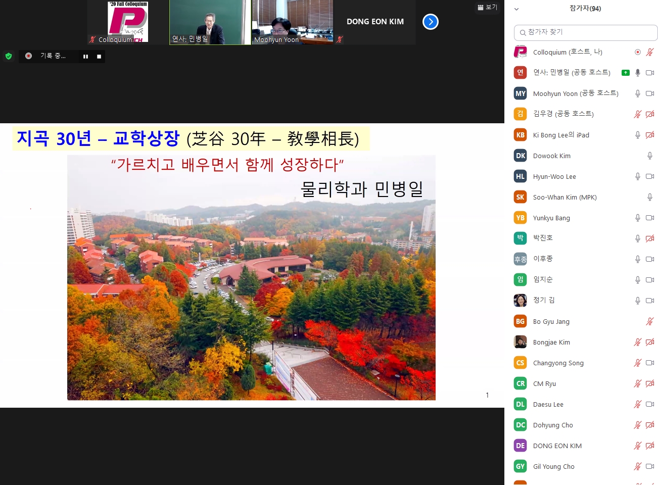
Task: Click the 참가자 찾기 search field
Action: tap(586, 32)
